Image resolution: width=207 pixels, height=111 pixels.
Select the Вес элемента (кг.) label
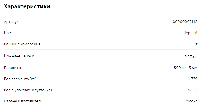pos(20,79)
